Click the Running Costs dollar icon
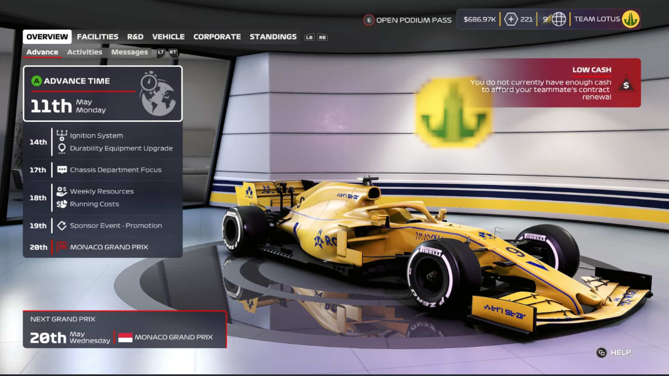Screen dimensions: 669x376 point(62,204)
